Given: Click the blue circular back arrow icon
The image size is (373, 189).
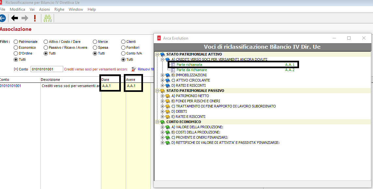Looking at the screenshot, I should [2, 18].
